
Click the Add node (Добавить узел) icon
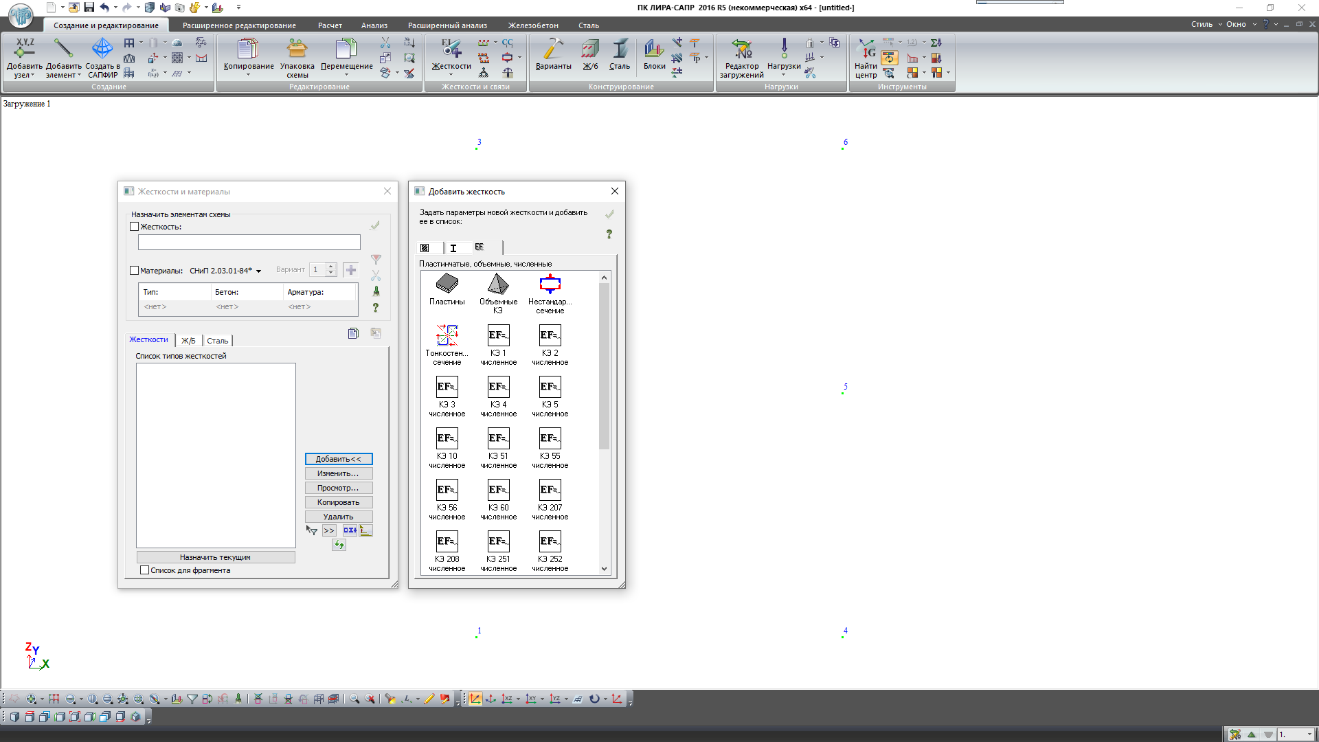pyautogui.click(x=25, y=48)
